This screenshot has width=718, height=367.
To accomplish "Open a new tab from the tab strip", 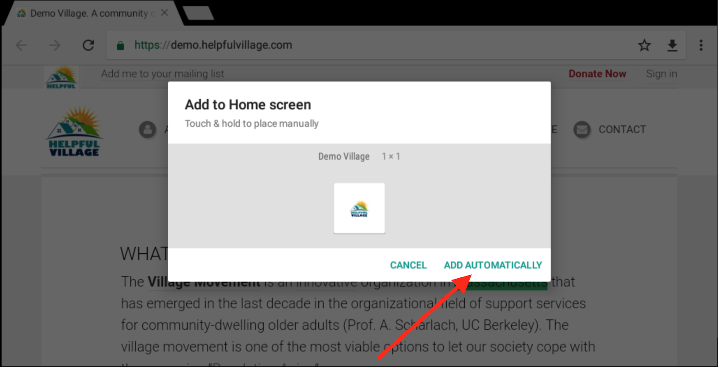I will pos(198,13).
